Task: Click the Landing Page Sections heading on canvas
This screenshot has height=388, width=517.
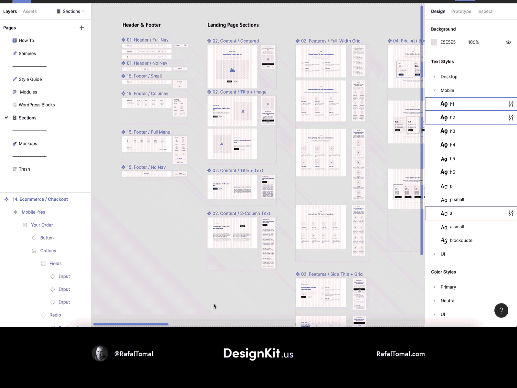Action: (x=233, y=25)
